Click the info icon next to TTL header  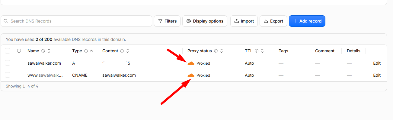click(257, 51)
